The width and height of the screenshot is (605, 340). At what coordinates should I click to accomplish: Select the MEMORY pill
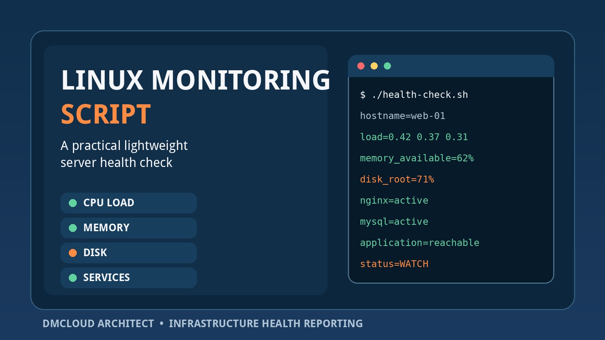[129, 228]
